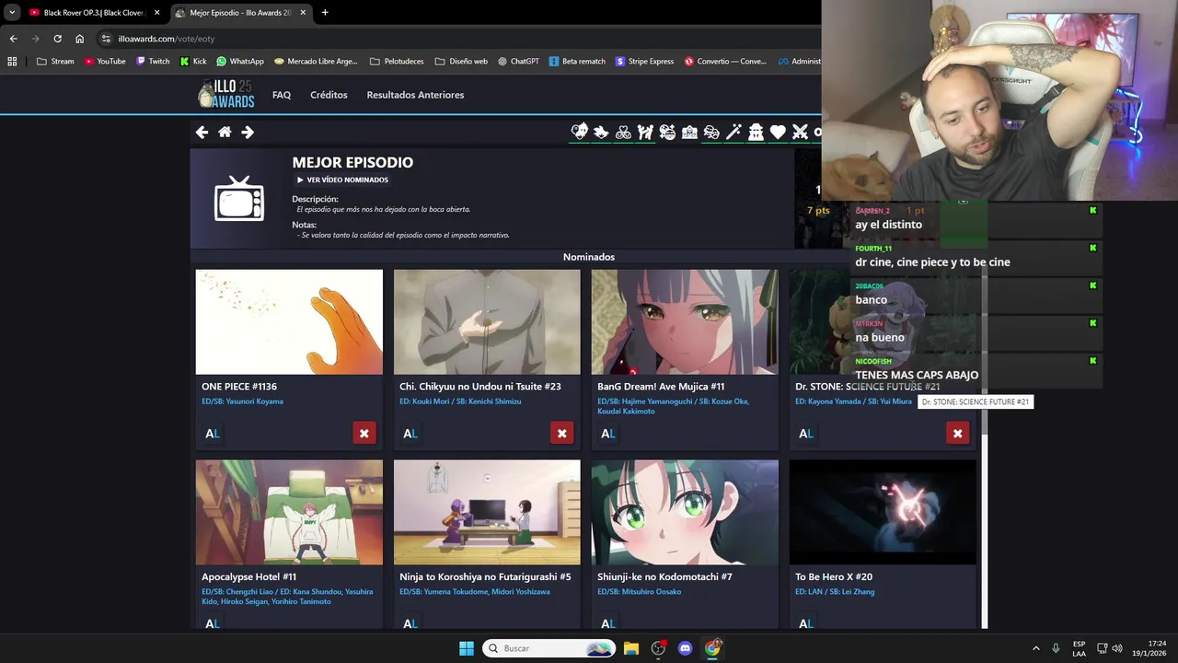
Task: Select the detective figure category icon
Action: [756, 133]
